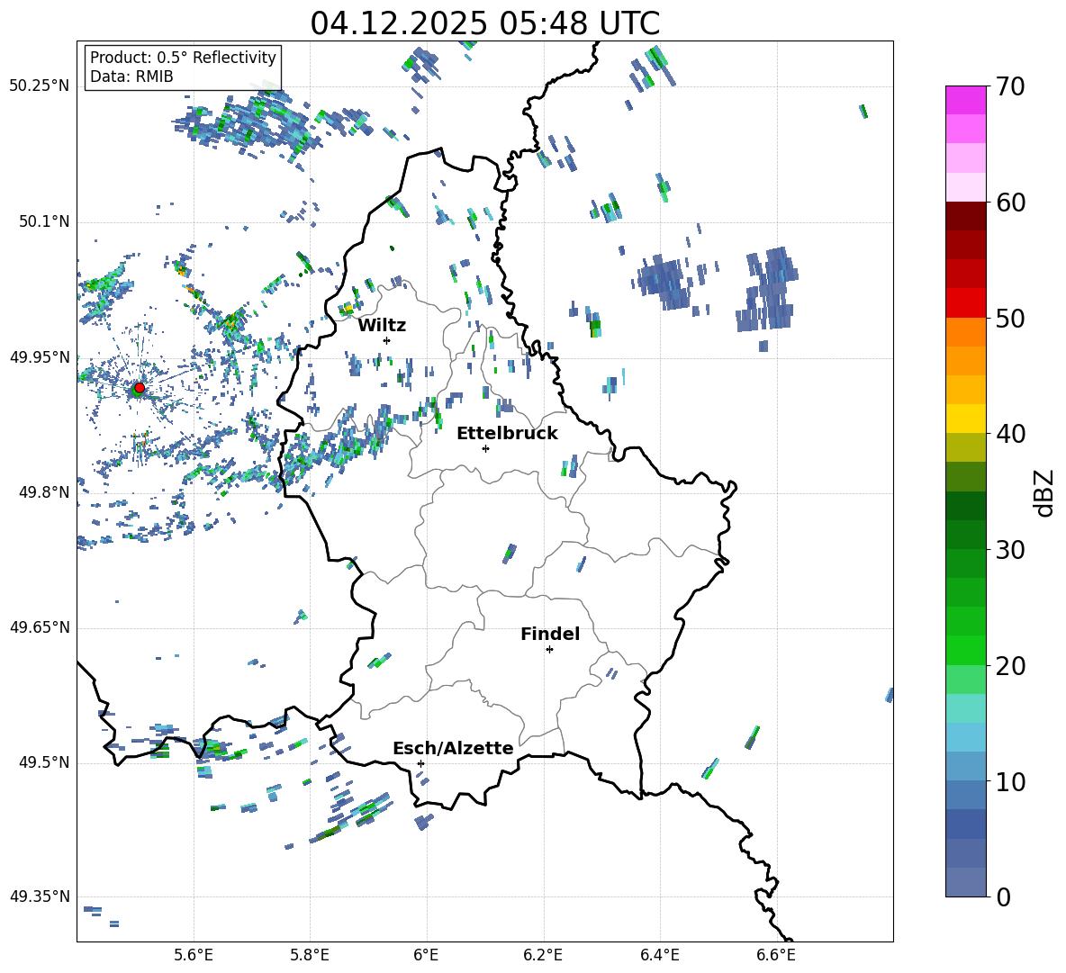Click the 50.25°N latitude tick label

40,86
